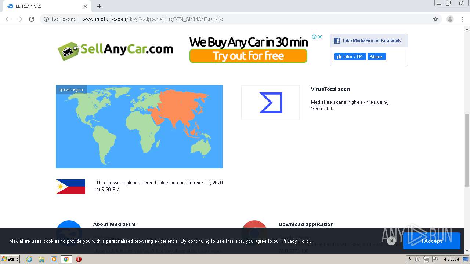
Task: Click the VirusTotal scan heading
Action: point(330,89)
